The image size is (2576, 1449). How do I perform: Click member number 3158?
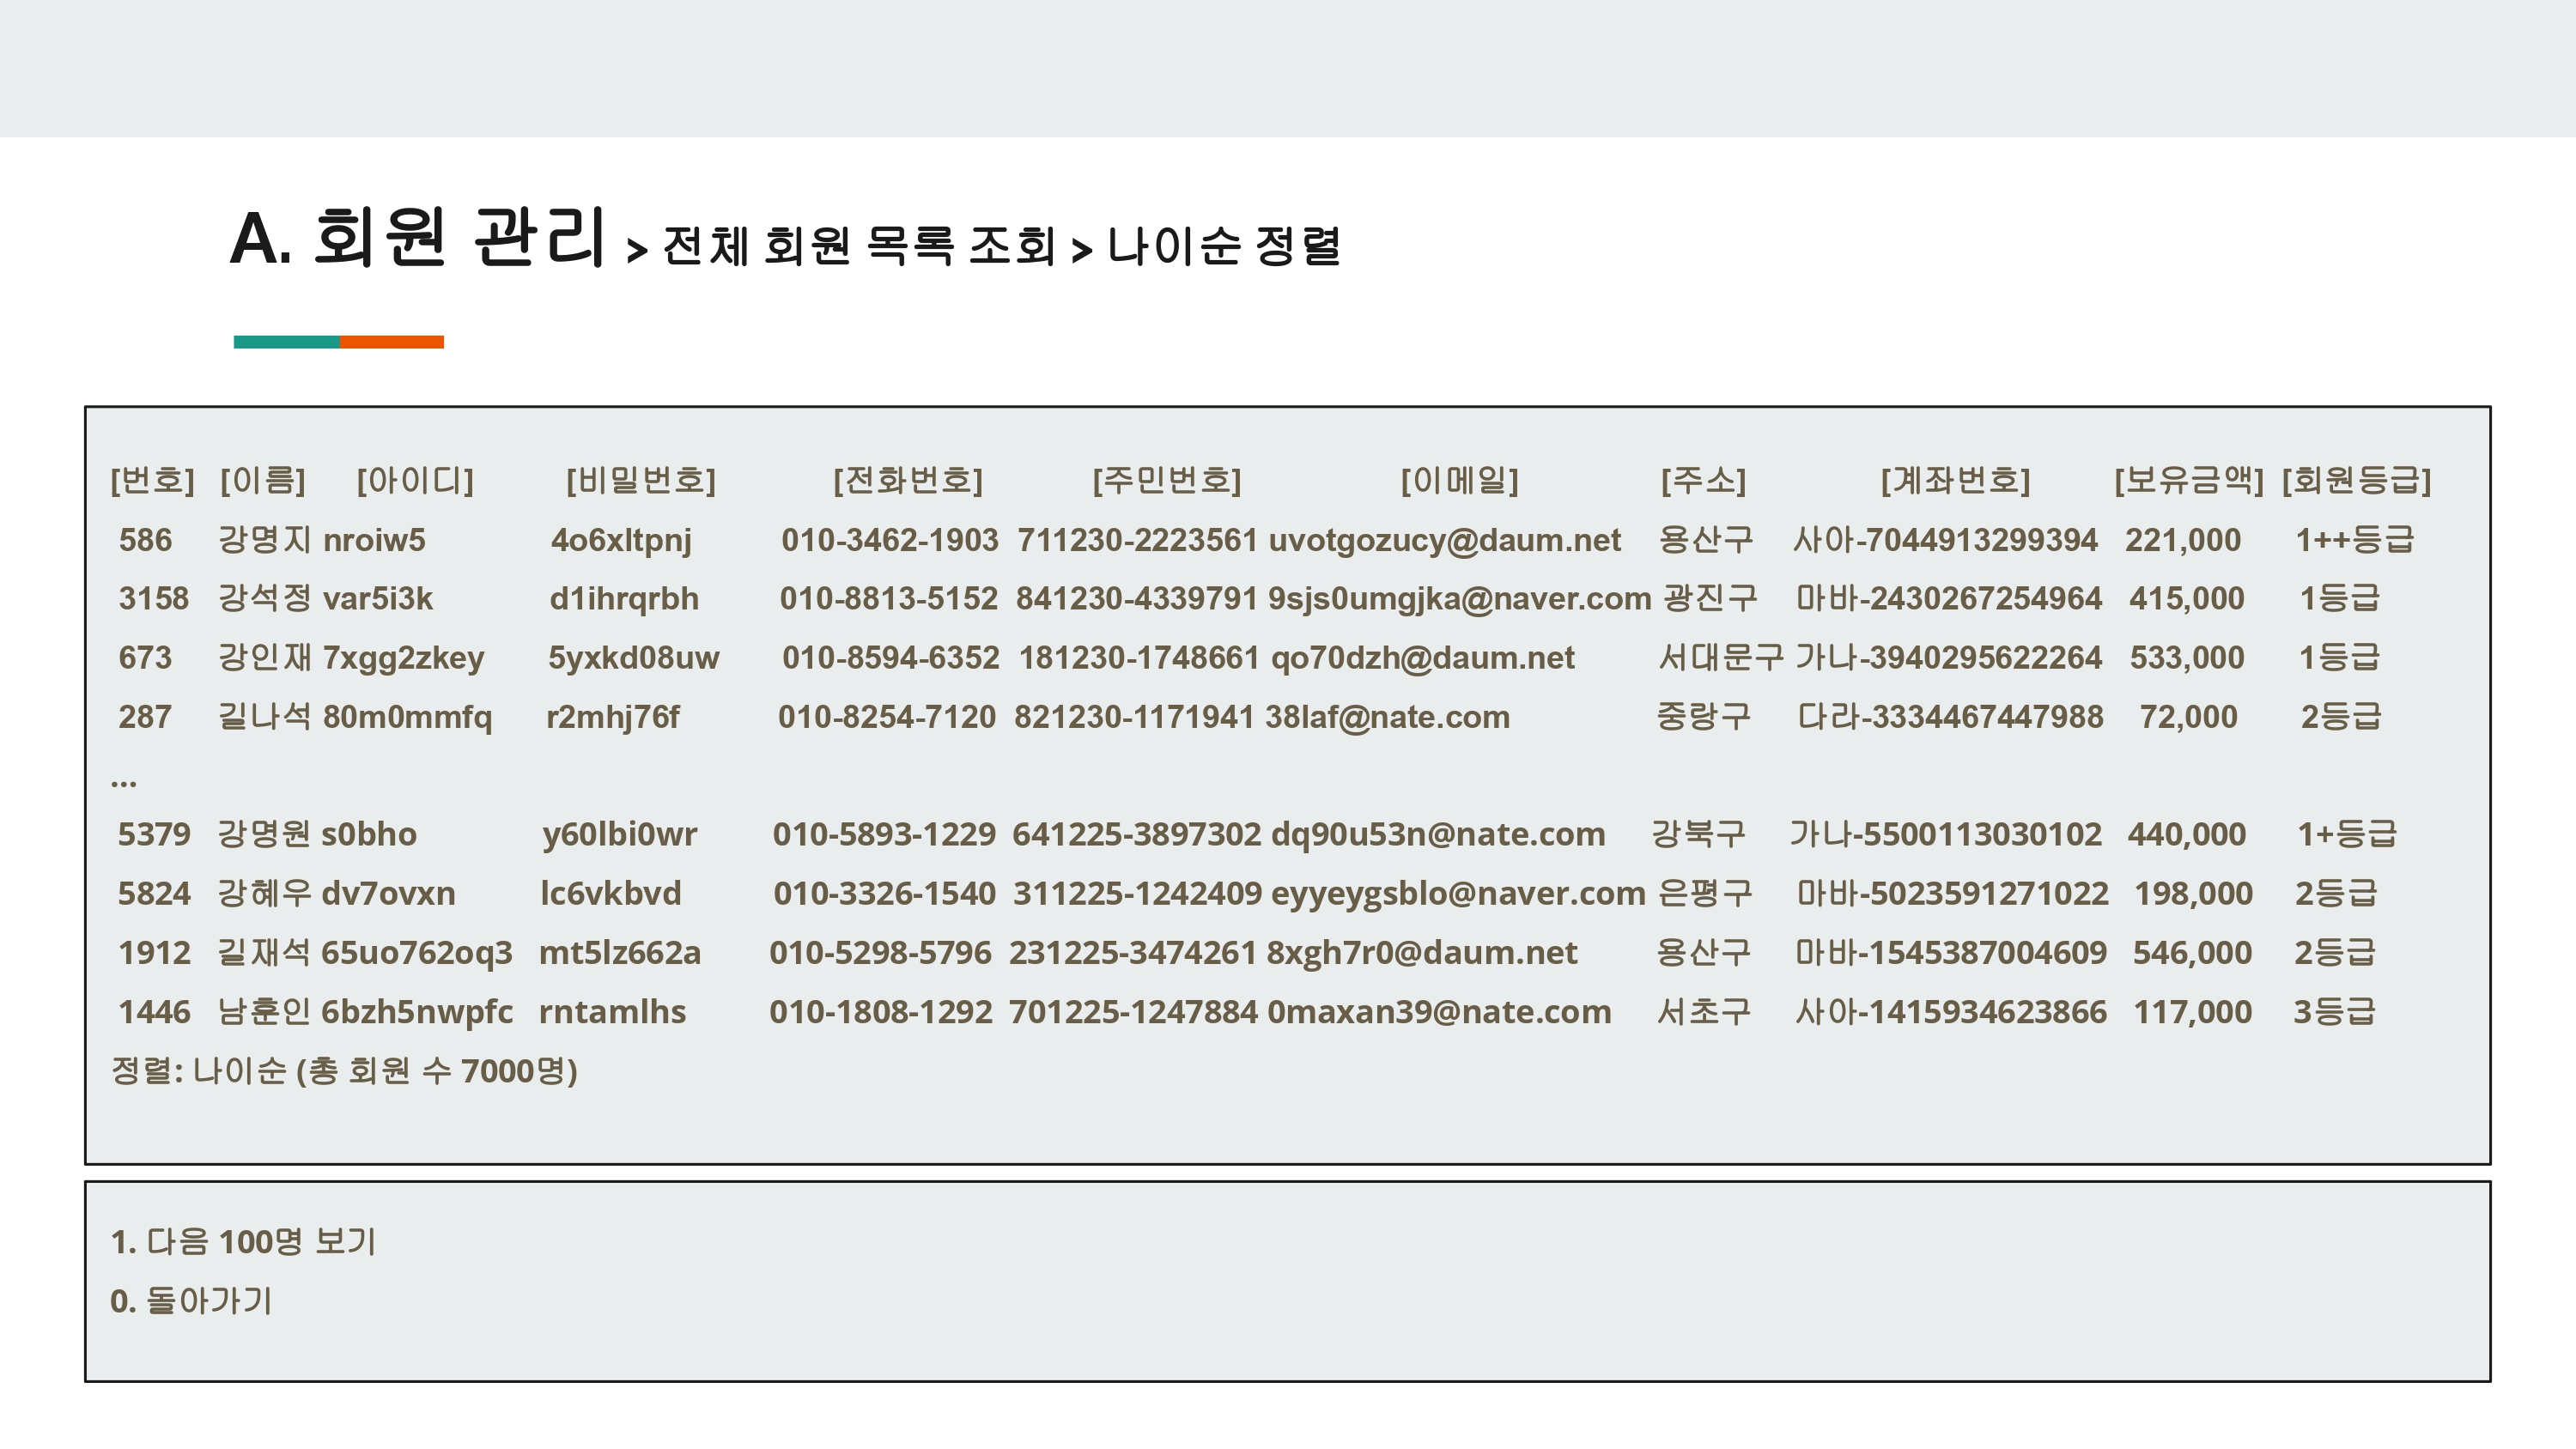153,598
